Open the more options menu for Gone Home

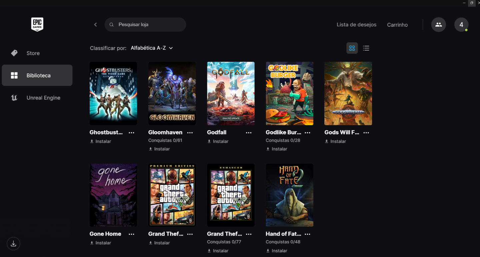[x=132, y=234]
